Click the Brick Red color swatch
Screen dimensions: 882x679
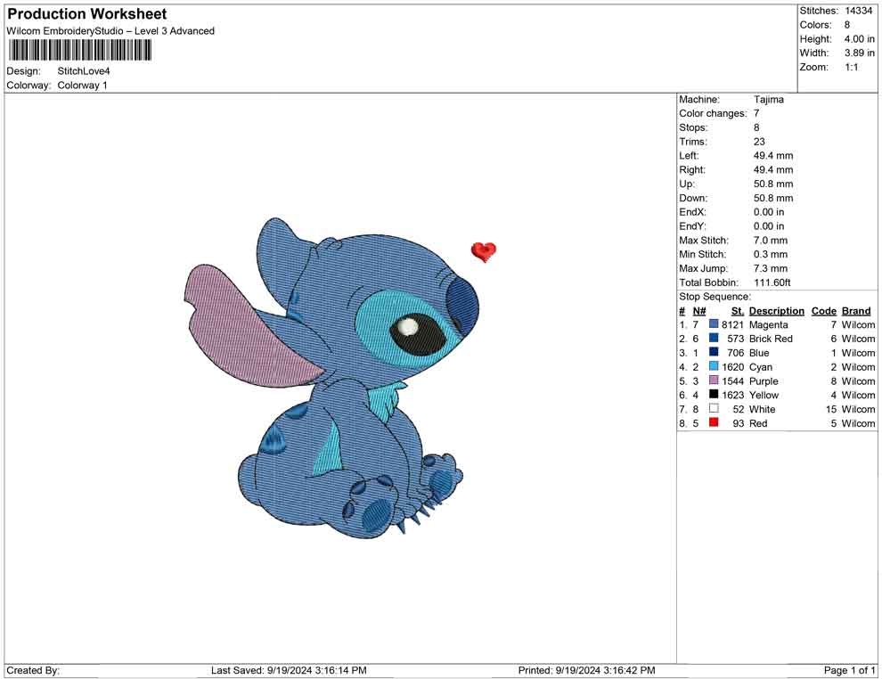tap(714, 339)
